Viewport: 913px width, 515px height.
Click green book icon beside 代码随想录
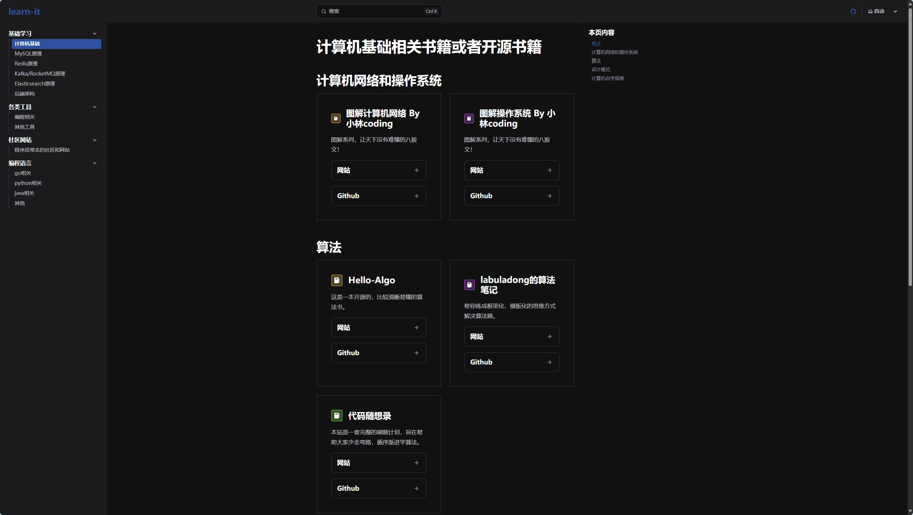(x=337, y=416)
